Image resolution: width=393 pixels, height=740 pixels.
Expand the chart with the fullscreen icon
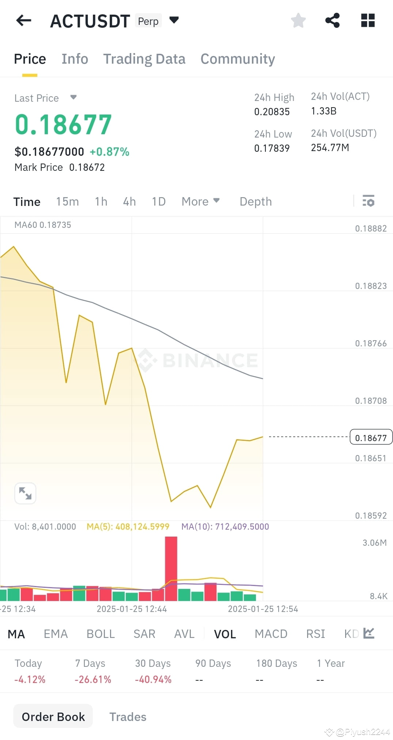tap(25, 493)
